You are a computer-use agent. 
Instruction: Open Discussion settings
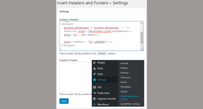pyautogui.click(x=126, y=77)
